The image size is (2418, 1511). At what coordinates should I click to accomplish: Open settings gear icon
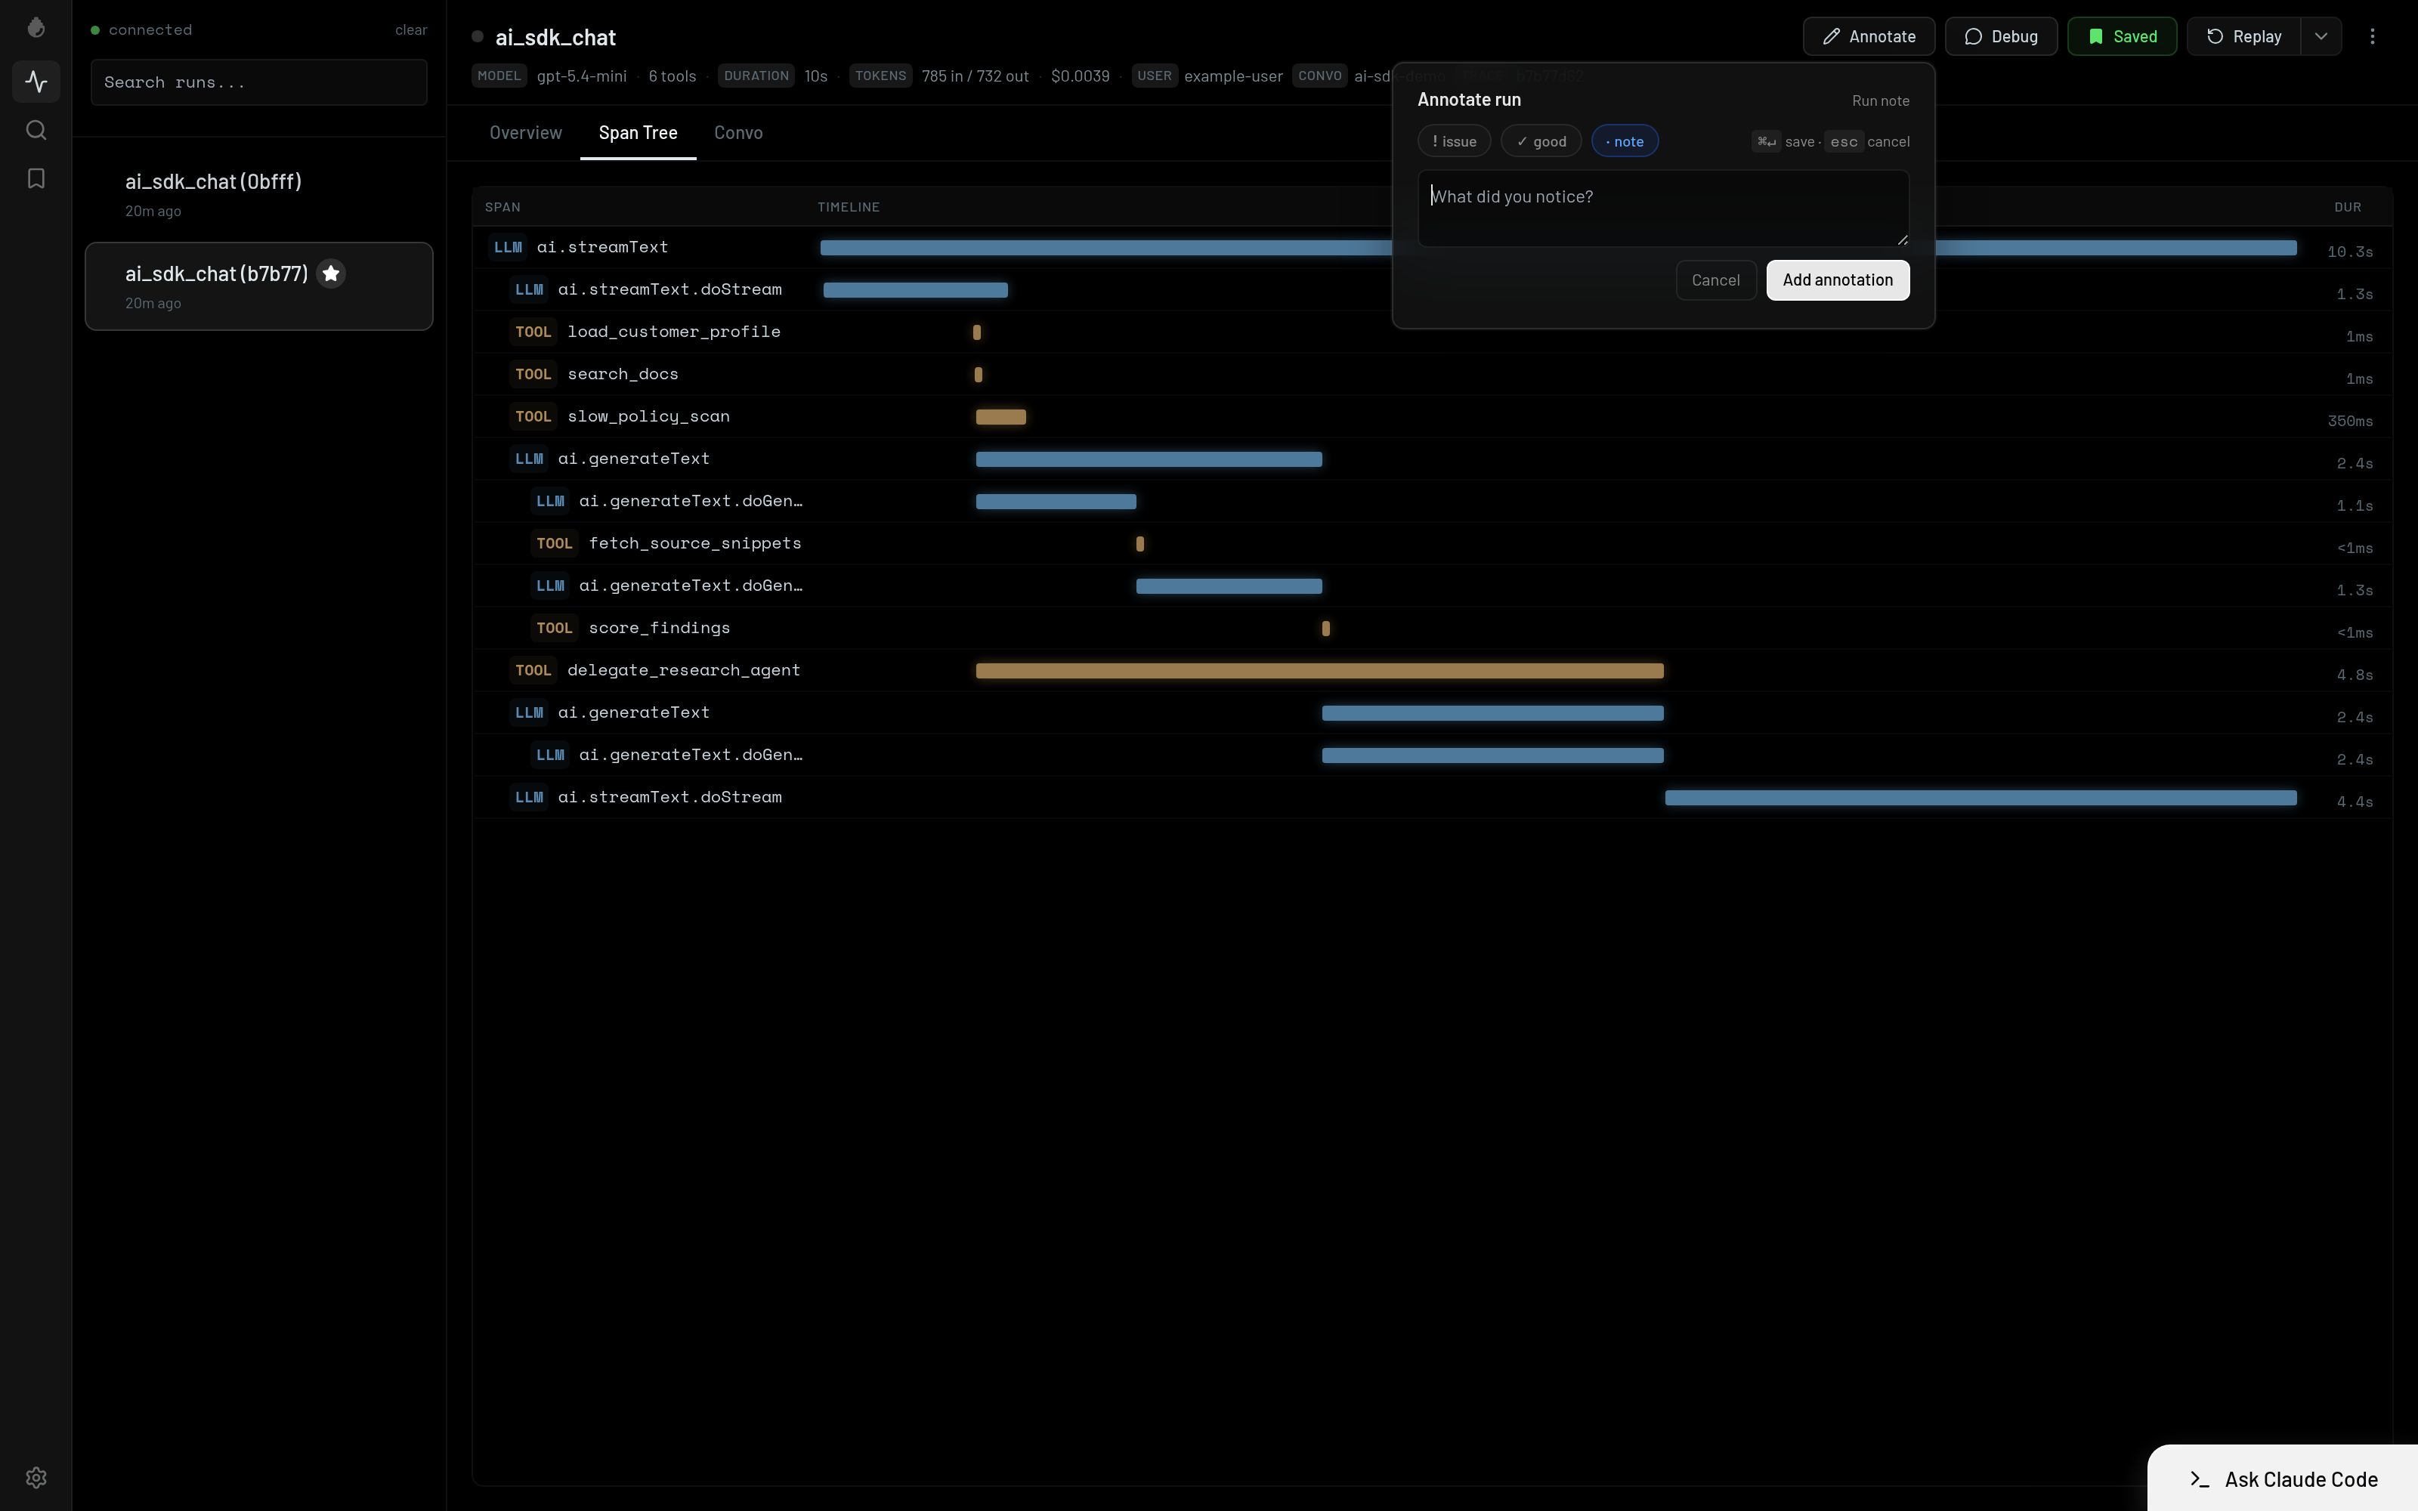[x=36, y=1477]
